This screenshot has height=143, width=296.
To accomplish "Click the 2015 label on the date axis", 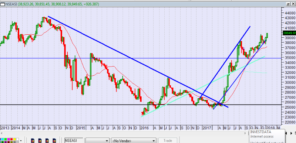I will 81,128.
